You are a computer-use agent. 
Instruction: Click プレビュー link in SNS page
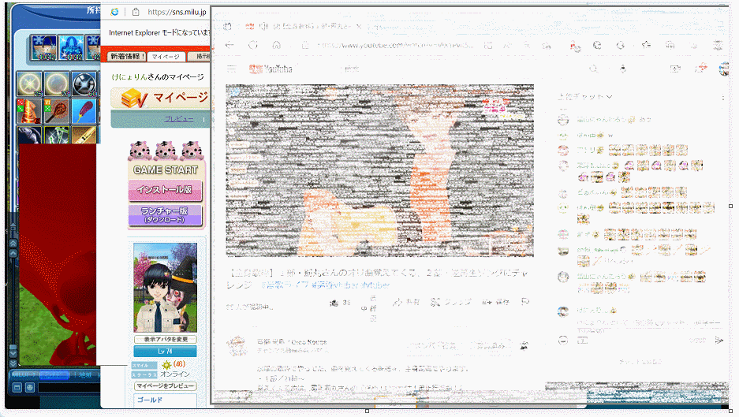[178, 119]
